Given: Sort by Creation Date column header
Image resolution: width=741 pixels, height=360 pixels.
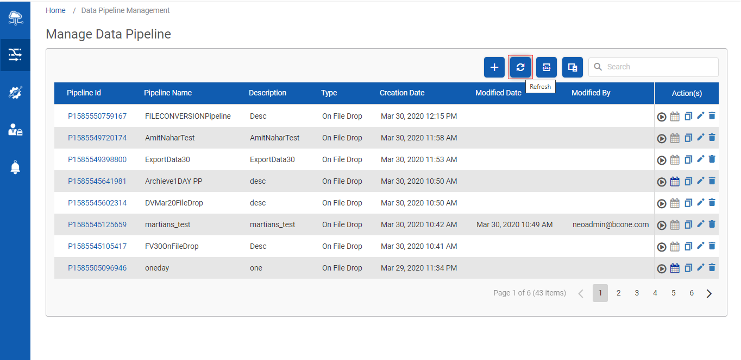Looking at the screenshot, I should click(x=402, y=93).
